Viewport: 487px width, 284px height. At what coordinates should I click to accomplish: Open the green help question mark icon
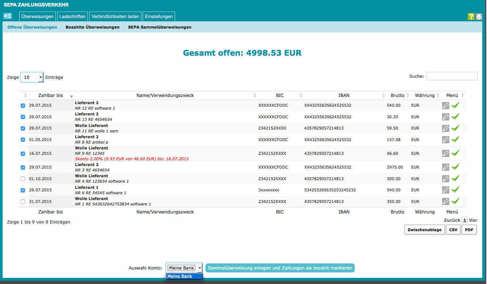click(471, 16)
